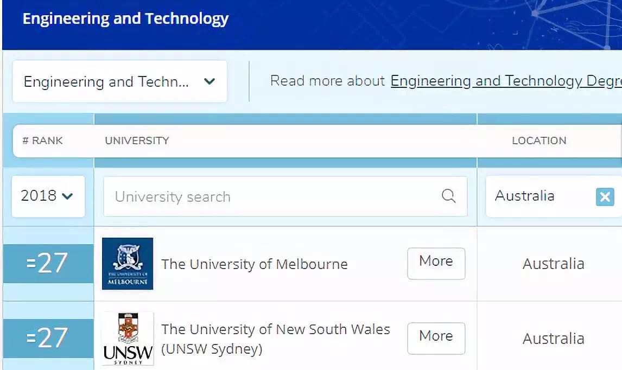Click More for University of Melbourne

pos(436,263)
